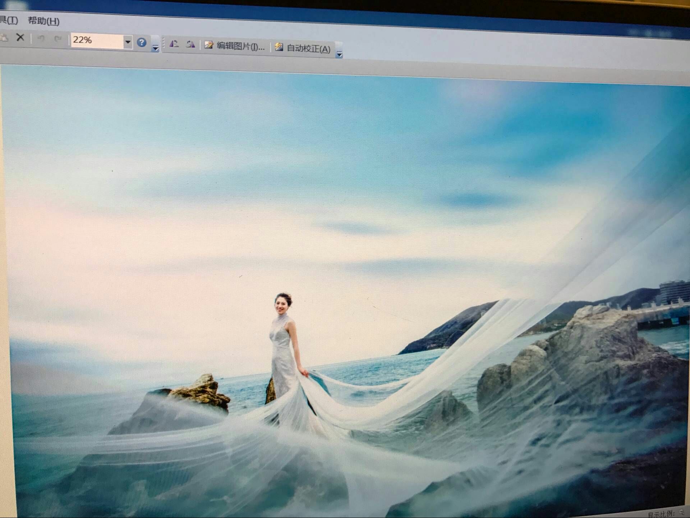Open help with the blue question icon

pos(142,43)
